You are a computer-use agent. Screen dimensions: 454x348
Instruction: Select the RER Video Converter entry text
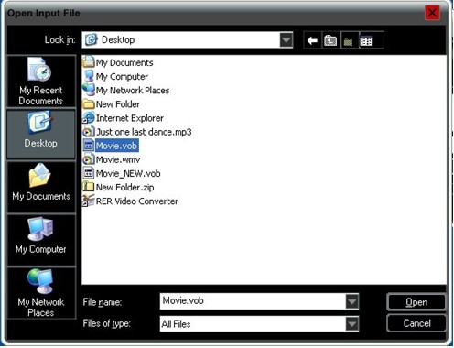tap(137, 201)
